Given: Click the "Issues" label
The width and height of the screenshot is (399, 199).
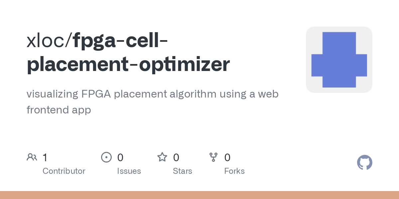Looking at the screenshot, I should (129, 171).
